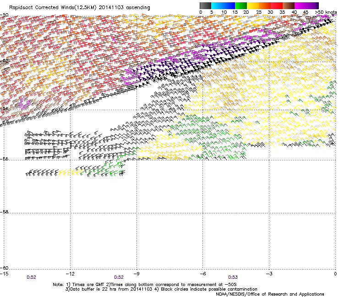Click the '5' legend scale value
339x297 pixels.
pyautogui.click(x=212, y=12)
